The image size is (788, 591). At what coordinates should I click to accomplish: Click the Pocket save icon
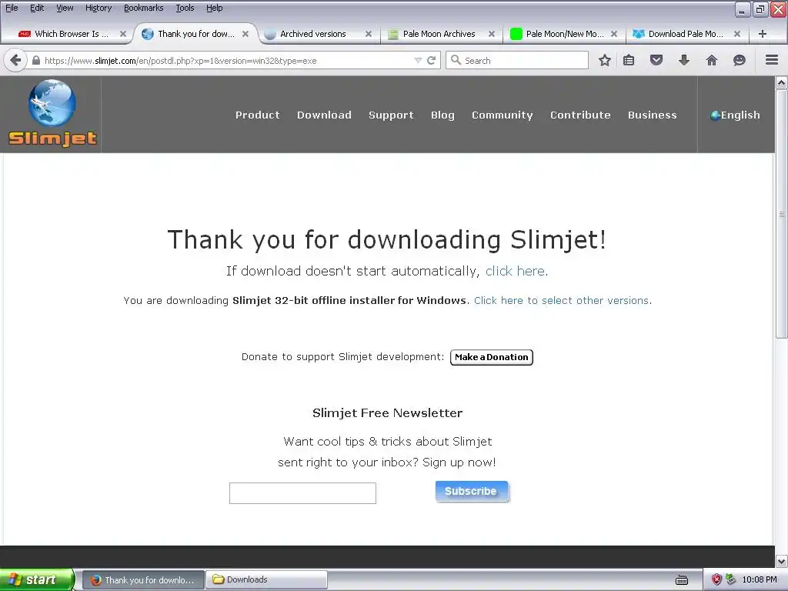point(656,60)
